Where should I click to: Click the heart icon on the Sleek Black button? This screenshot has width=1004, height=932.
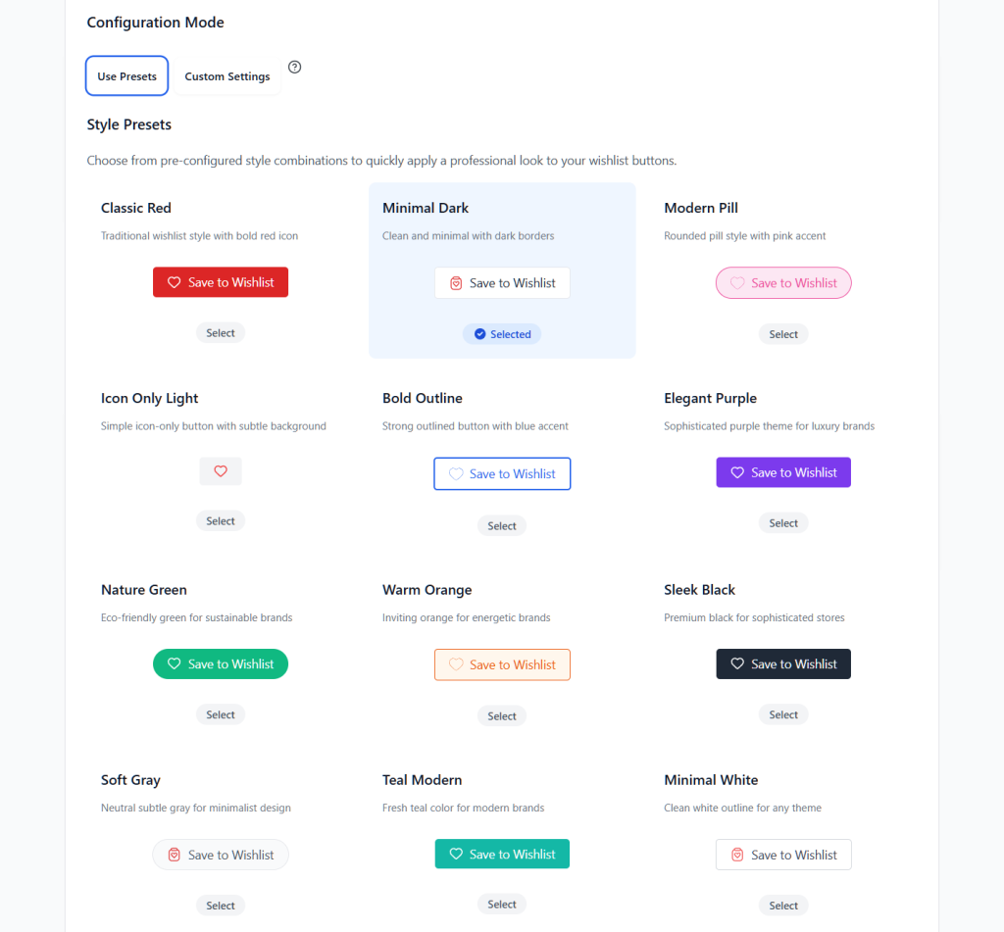click(x=736, y=663)
